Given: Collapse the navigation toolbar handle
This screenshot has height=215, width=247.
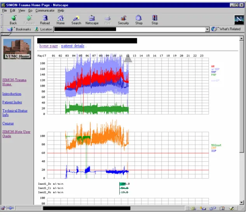Looking at the screenshot, I should [x=2, y=20].
